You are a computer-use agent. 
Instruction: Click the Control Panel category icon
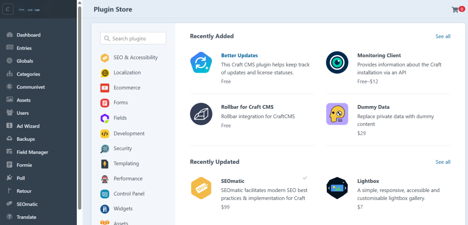[105, 194]
